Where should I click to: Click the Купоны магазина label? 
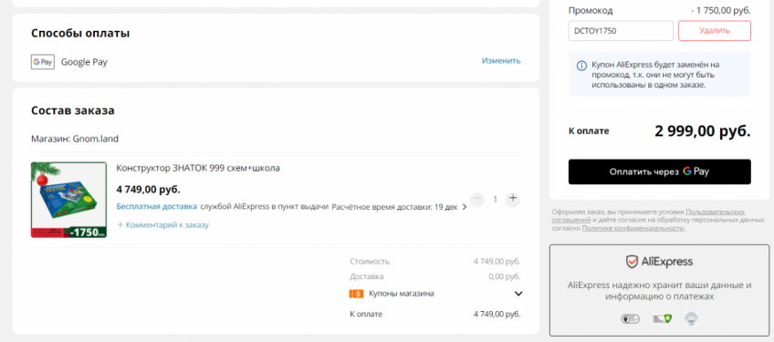(x=402, y=294)
